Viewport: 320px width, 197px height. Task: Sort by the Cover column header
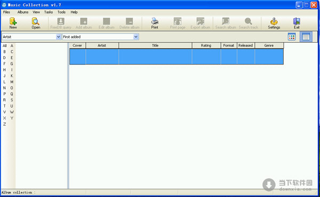(x=77, y=45)
